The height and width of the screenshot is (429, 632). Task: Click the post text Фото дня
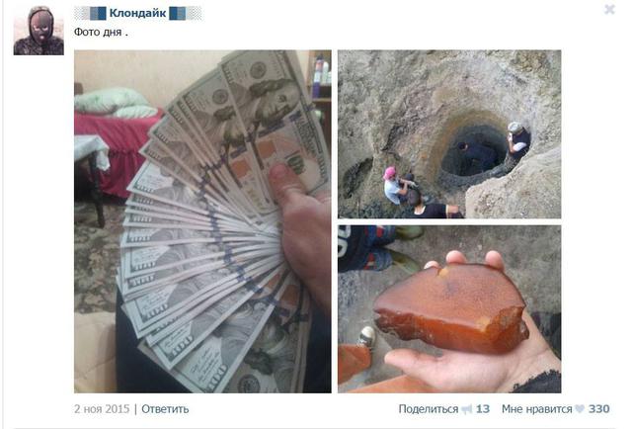pos(101,33)
